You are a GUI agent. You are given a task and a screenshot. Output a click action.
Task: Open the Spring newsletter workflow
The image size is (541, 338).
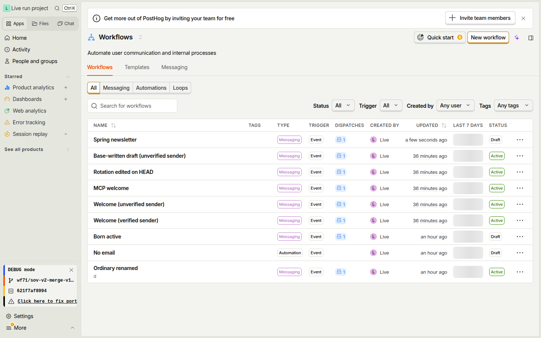pyautogui.click(x=115, y=140)
